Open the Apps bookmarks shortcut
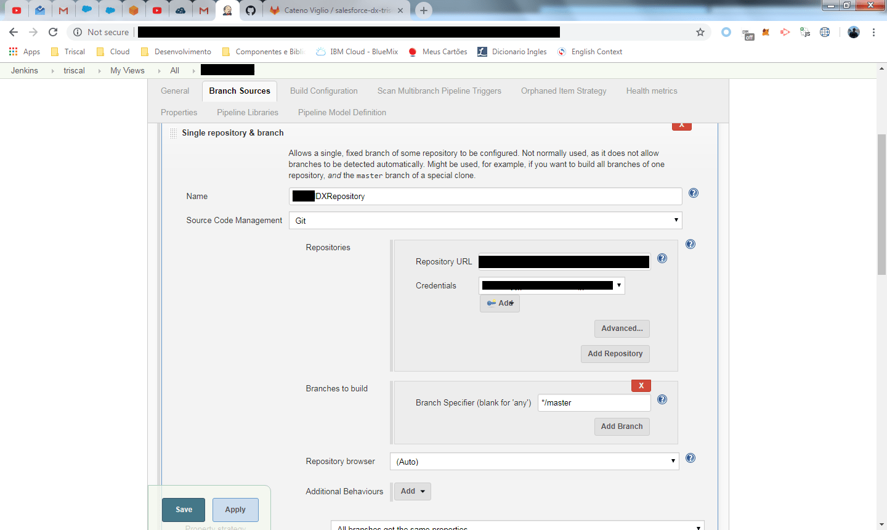This screenshot has width=887, height=530. point(25,52)
